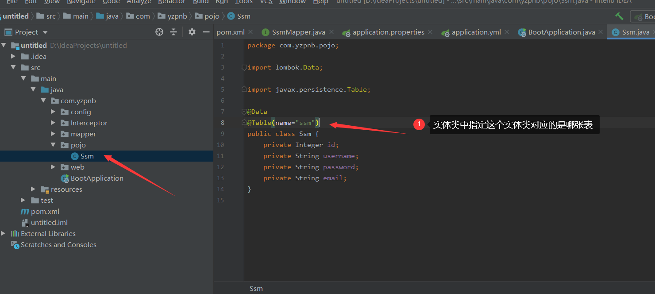This screenshot has width=655, height=294.
Task: Switch to pom.xml editor tab
Action: pyautogui.click(x=230, y=32)
